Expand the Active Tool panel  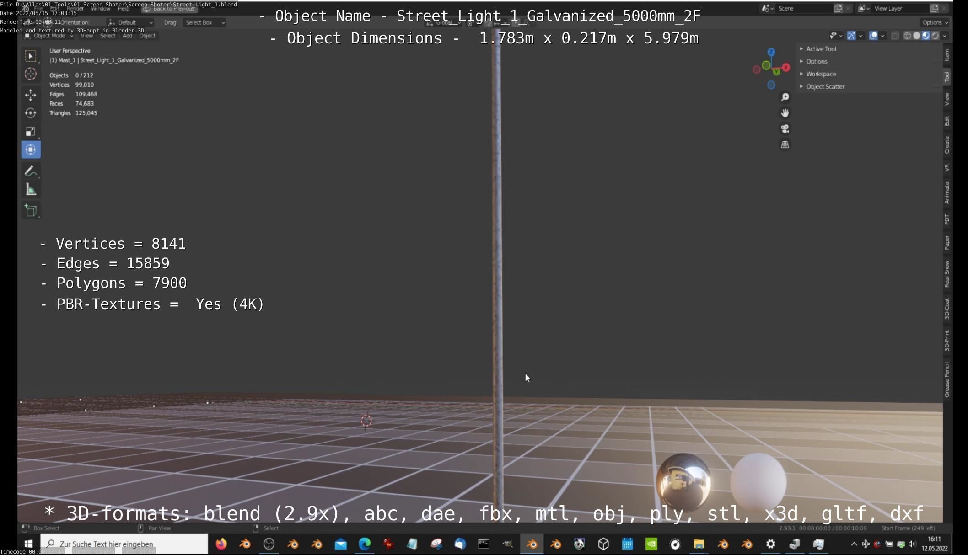[x=821, y=49]
